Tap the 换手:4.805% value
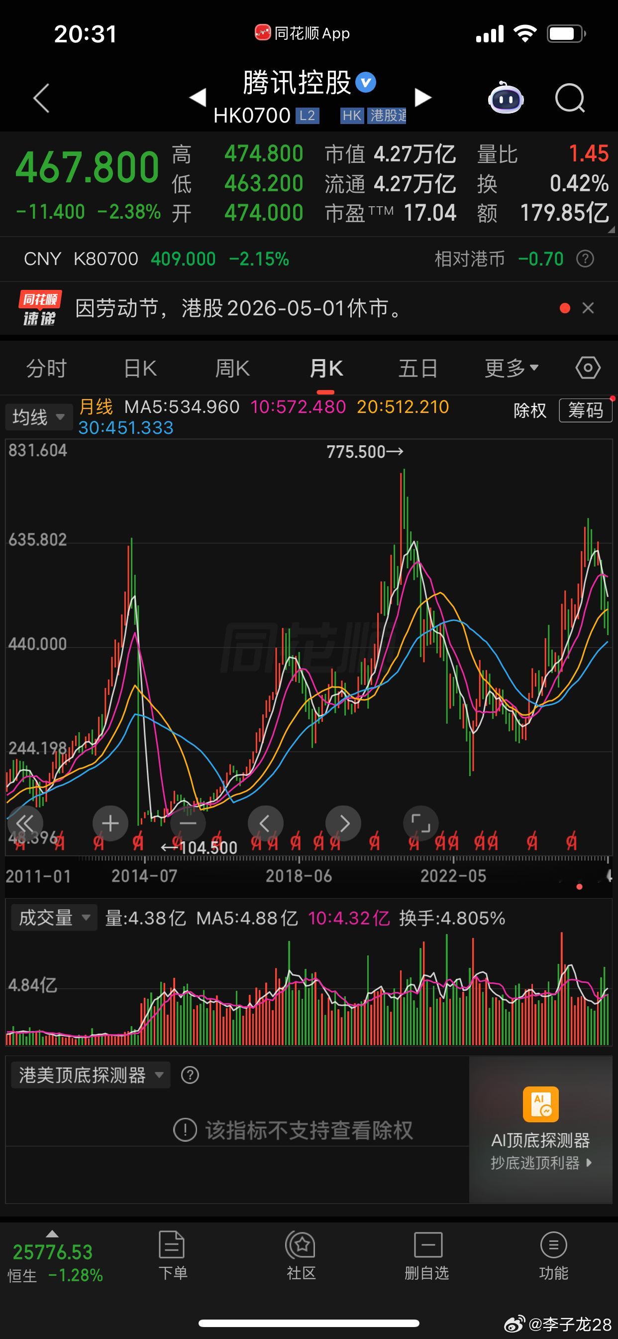Screen dimensions: 618x1339 pos(452,919)
